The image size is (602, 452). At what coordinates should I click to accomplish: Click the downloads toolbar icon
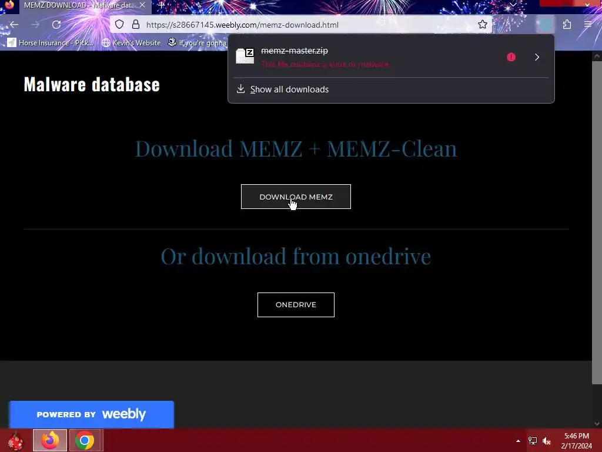[546, 25]
